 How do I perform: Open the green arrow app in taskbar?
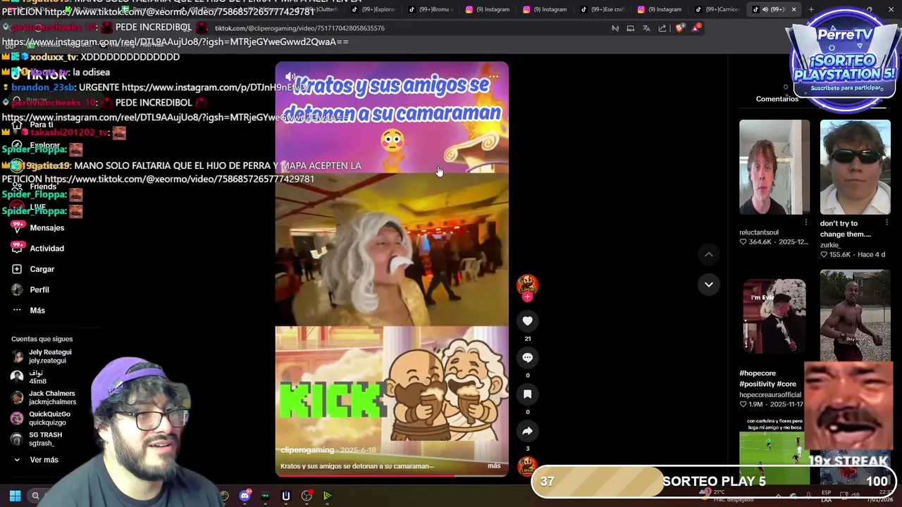(x=327, y=496)
